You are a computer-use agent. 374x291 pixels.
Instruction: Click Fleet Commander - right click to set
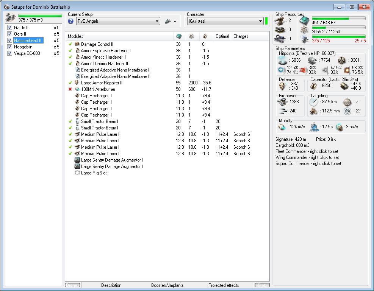pos(307,151)
